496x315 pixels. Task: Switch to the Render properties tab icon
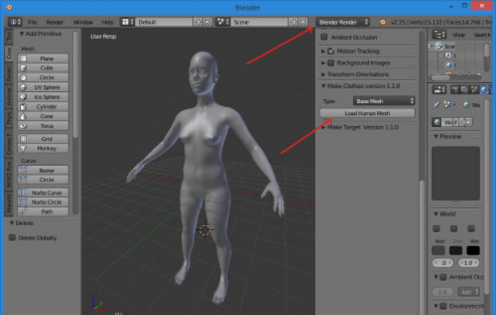[455, 90]
